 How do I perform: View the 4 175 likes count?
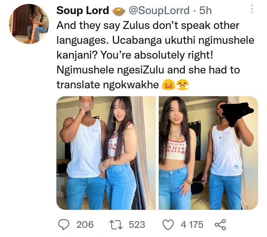pos(192,224)
